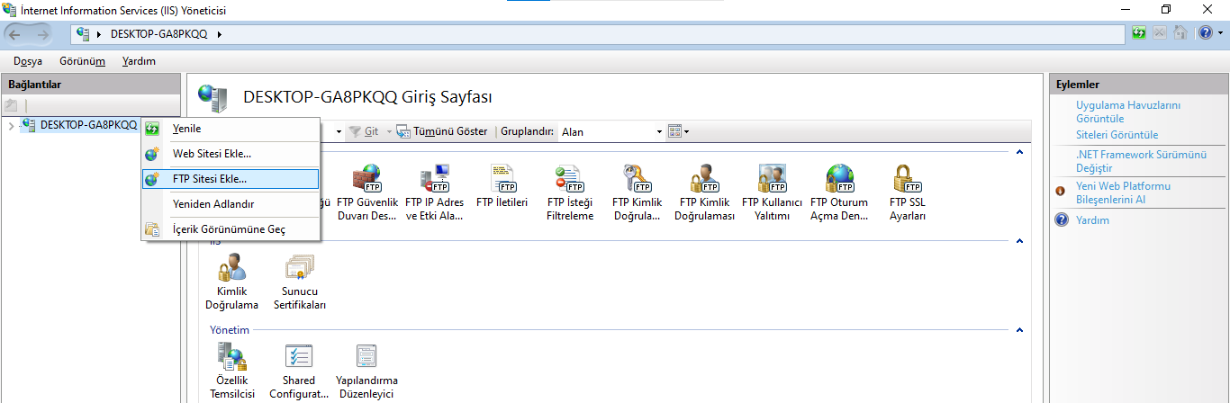
Task: Open FTP SSL Ayarları feature
Action: click(x=907, y=193)
